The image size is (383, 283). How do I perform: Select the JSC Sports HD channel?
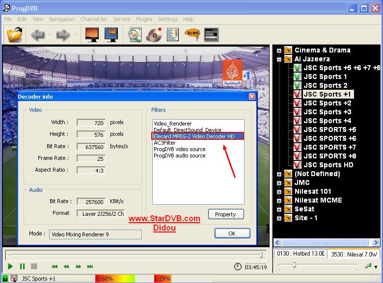click(x=328, y=165)
